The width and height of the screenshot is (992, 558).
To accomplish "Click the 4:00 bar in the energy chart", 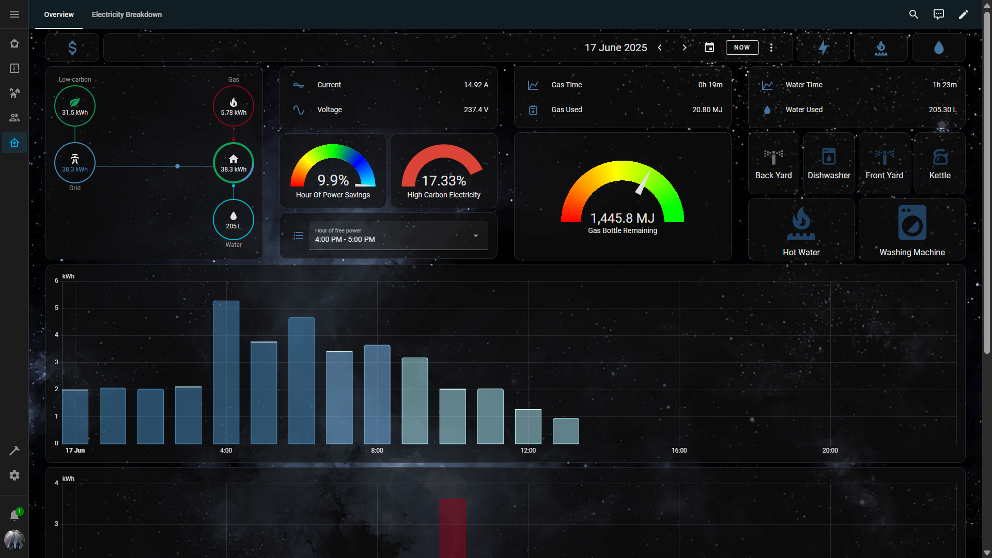I will point(226,372).
